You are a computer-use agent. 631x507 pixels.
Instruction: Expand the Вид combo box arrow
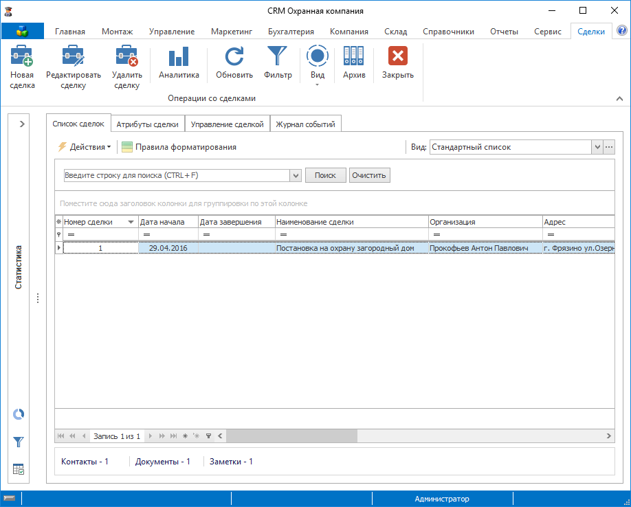pos(597,147)
